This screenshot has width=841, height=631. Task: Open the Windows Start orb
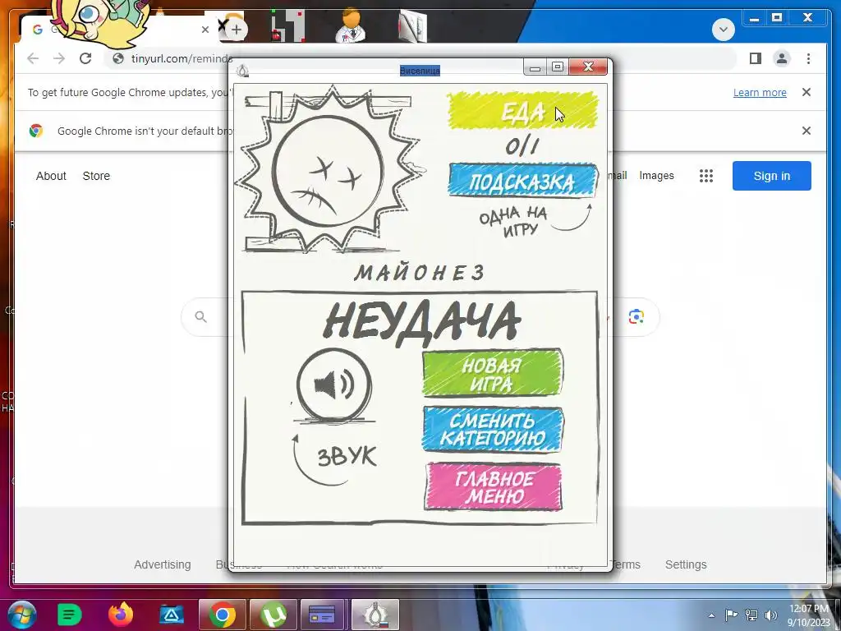coord(21,615)
